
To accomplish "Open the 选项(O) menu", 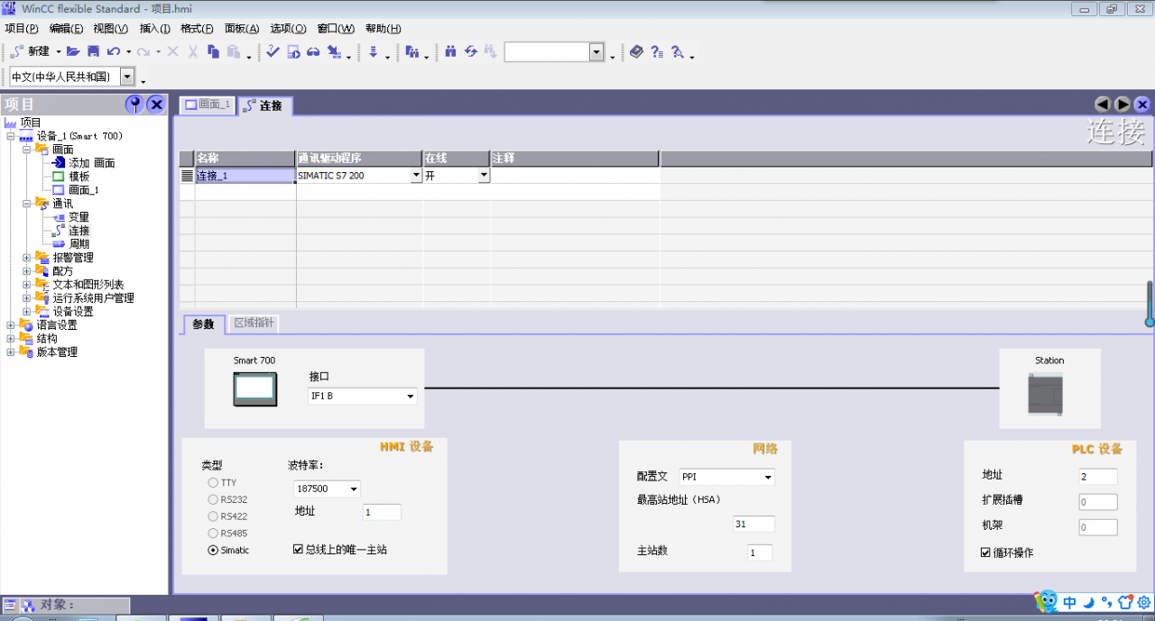I will tap(288, 29).
